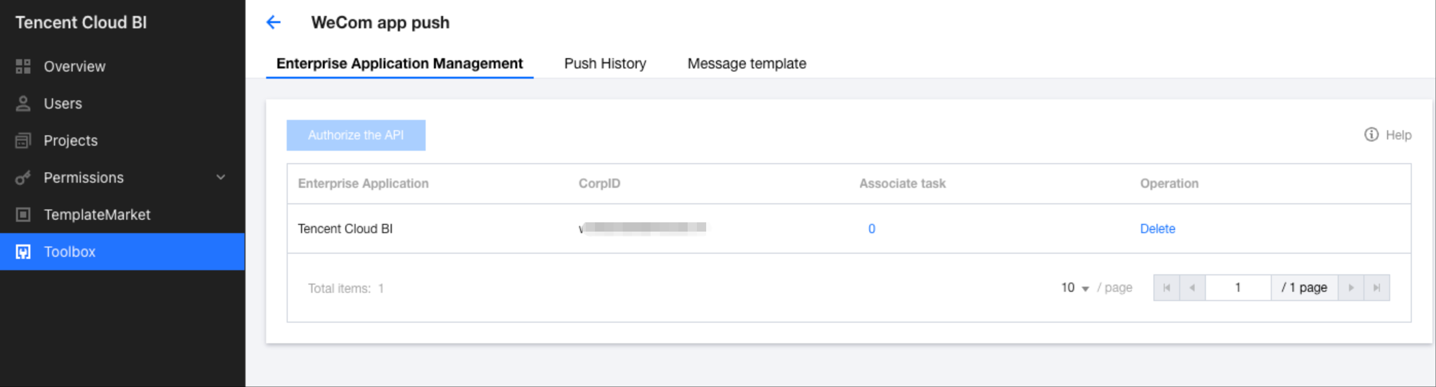Click the Users person icon
1436x387 pixels.
pyautogui.click(x=23, y=104)
